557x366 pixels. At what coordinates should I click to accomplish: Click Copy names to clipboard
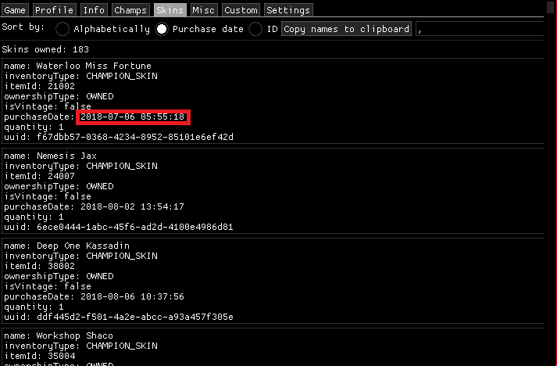click(346, 29)
